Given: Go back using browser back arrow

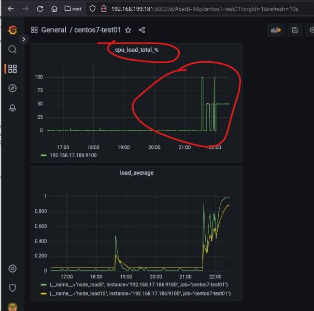Looking at the screenshot, I should click(11, 9).
